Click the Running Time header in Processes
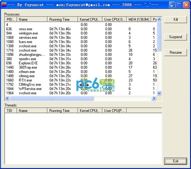191x169 pixels. click(x=62, y=19)
